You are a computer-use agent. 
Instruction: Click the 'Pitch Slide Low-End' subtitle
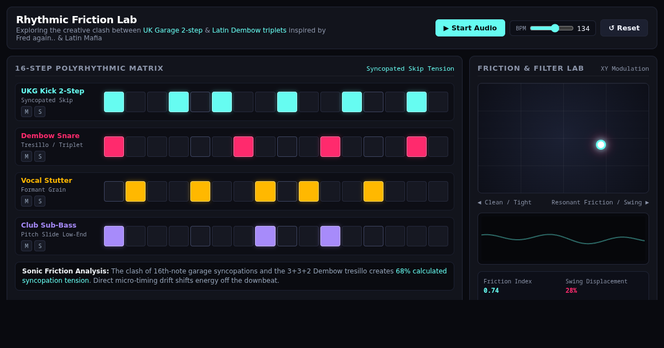(54, 235)
